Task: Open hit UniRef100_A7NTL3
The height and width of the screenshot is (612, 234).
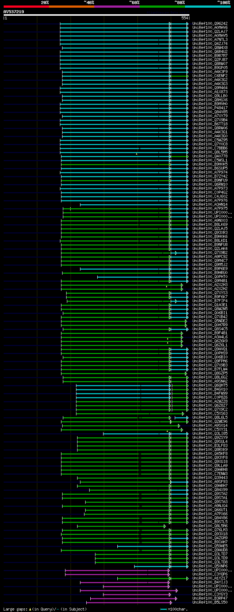Action: [x=210, y=40]
